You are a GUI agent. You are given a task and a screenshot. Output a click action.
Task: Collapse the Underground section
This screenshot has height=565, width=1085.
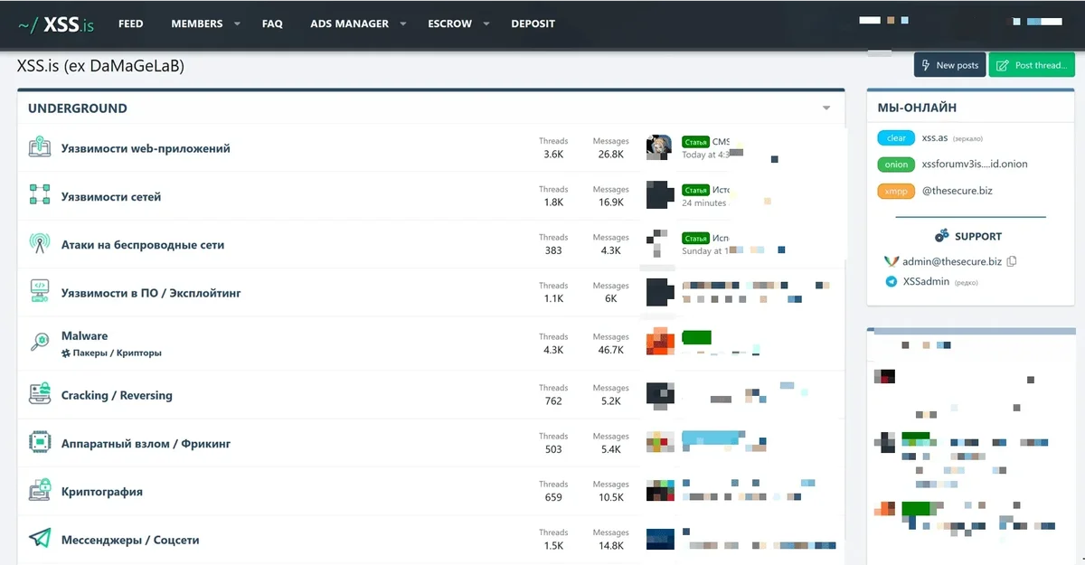(826, 108)
